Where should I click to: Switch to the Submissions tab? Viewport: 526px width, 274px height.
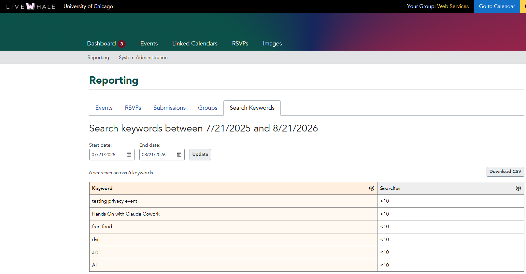[169, 108]
